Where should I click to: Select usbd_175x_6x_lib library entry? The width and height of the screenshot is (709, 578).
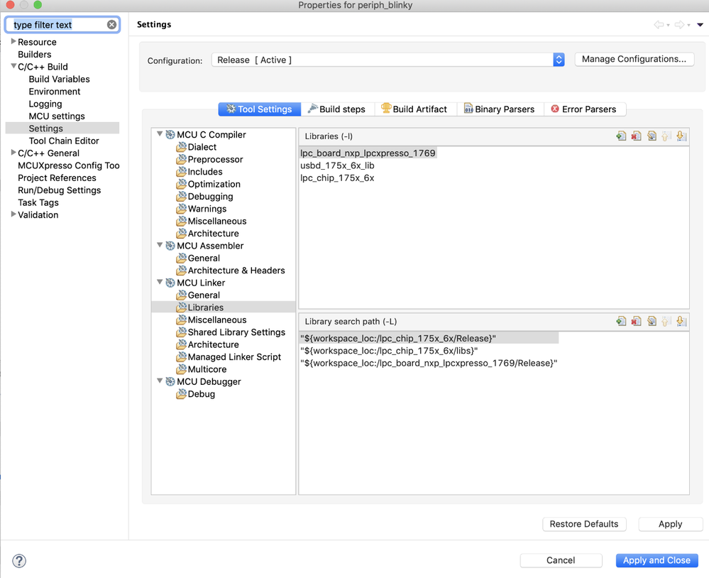point(337,165)
